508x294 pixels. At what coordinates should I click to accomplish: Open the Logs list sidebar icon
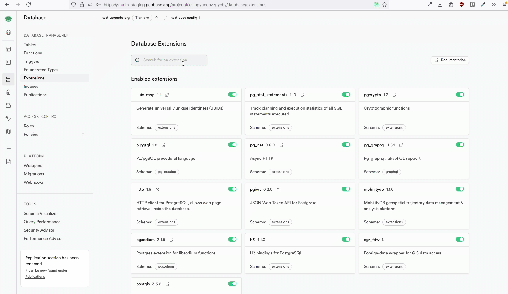[x=8, y=148]
